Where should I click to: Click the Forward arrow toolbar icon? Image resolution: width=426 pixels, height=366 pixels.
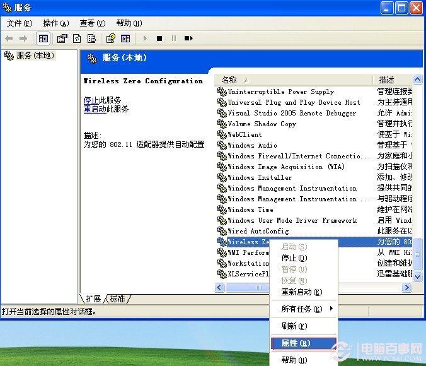pos(23,38)
